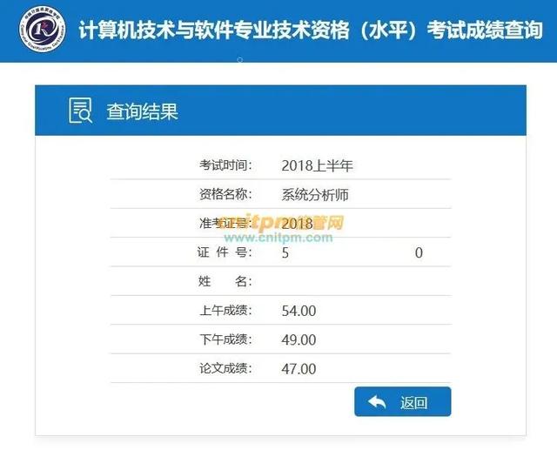Viewport: 557px width, 450px height.
Task: Click the page title 考试成绩查询 header text
Action: coord(485,30)
